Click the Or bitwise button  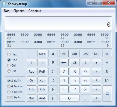pyautogui.click(x=31, y=80)
